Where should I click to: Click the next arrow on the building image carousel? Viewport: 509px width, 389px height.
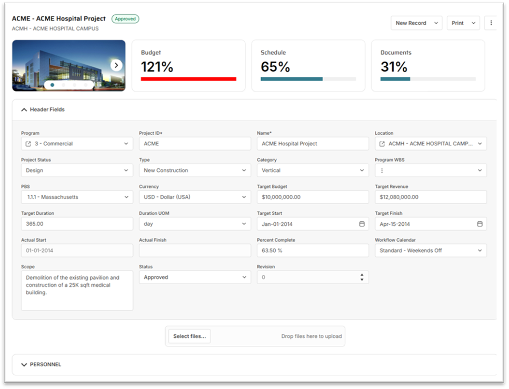tap(115, 65)
